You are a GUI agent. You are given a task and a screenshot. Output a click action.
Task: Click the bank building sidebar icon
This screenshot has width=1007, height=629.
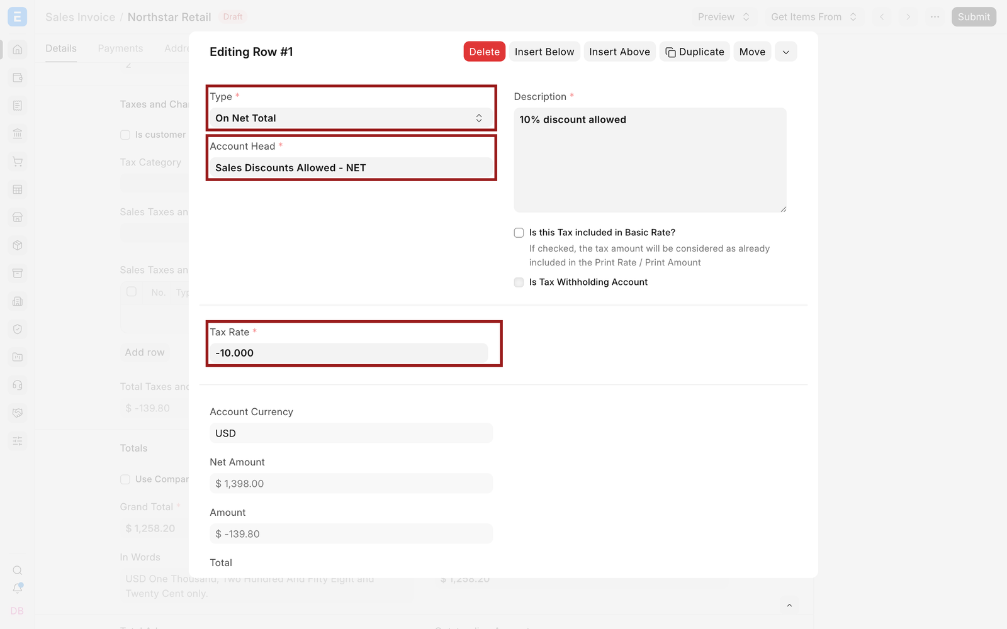click(x=18, y=133)
